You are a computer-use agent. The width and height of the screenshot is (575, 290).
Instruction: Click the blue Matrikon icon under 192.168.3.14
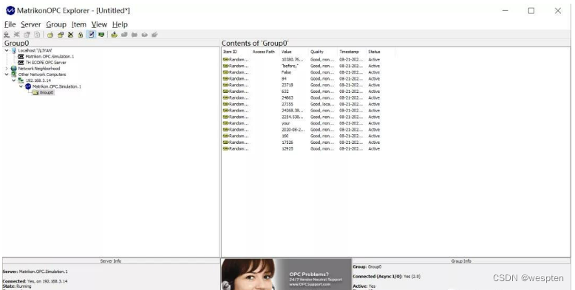pos(28,86)
